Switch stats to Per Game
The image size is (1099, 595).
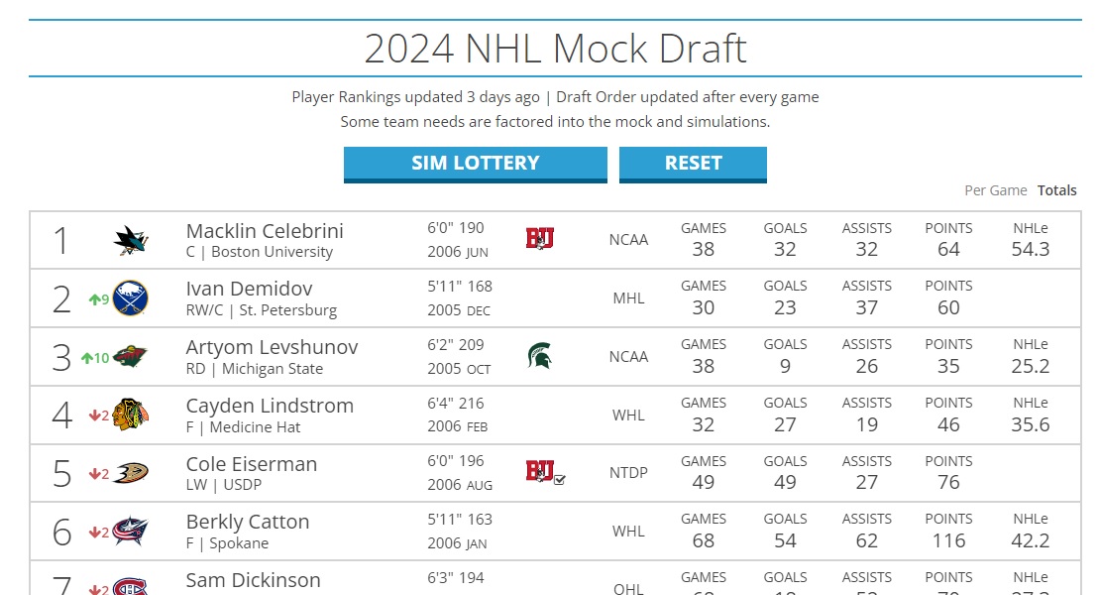(x=995, y=190)
